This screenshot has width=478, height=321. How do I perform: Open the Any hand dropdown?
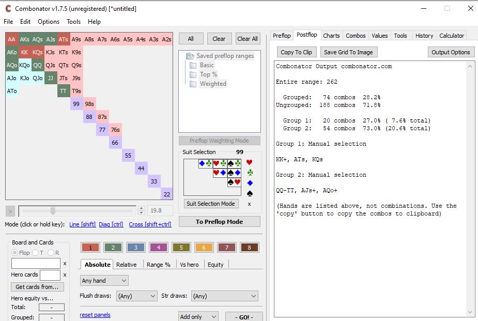coord(104,281)
